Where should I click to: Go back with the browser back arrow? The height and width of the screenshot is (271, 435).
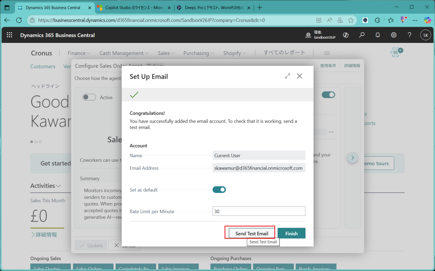pyautogui.click(x=7, y=20)
